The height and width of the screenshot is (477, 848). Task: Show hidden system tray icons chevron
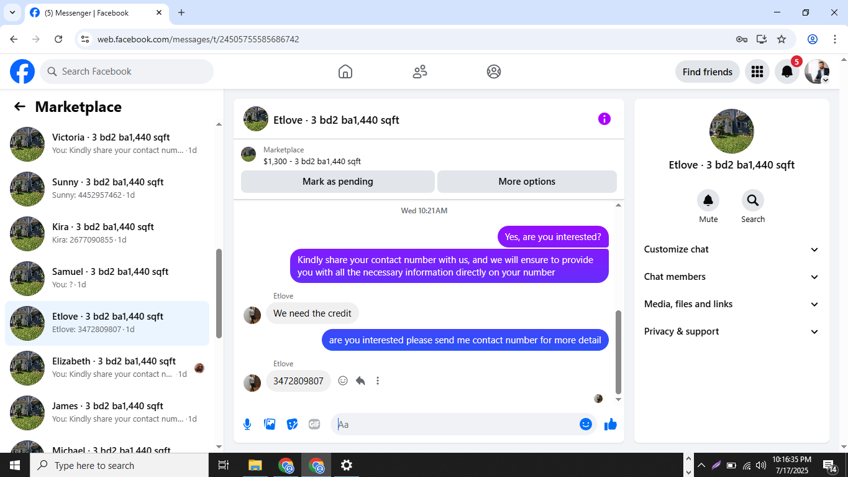pos(701,465)
